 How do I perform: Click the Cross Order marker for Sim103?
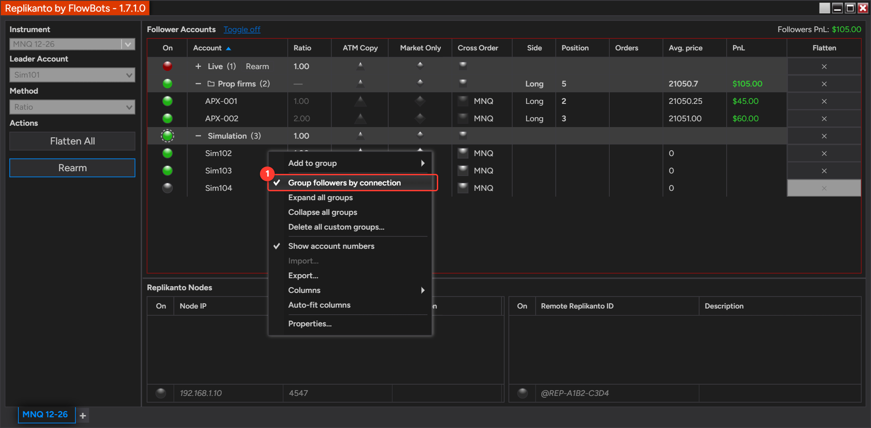pyautogui.click(x=463, y=170)
